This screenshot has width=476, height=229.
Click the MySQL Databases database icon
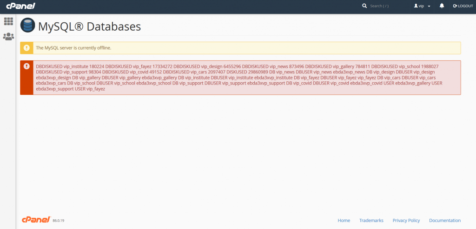click(x=28, y=26)
